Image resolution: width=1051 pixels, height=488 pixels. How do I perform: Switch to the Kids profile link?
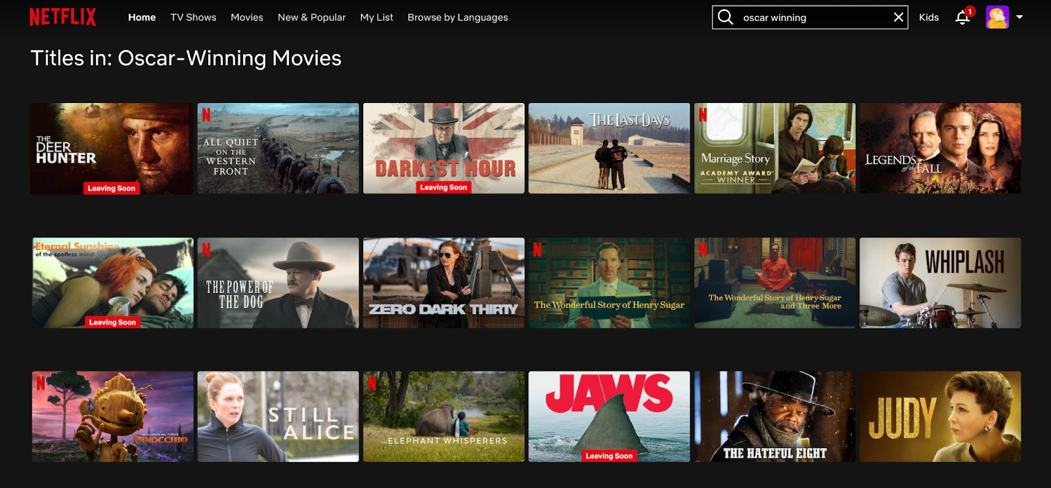(929, 17)
